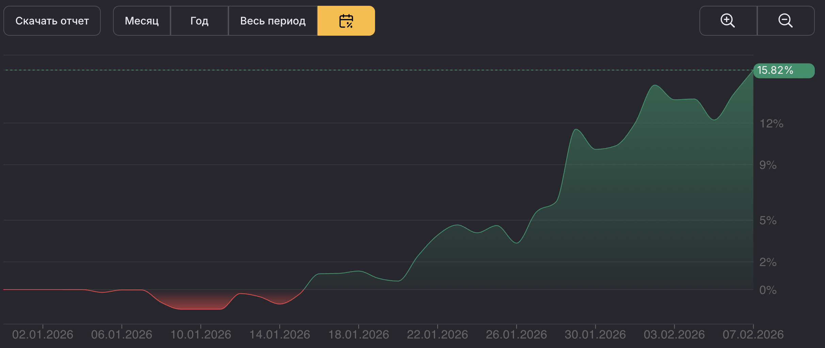Switch to the Месяц period tab
This screenshot has height=348, width=825.
142,21
